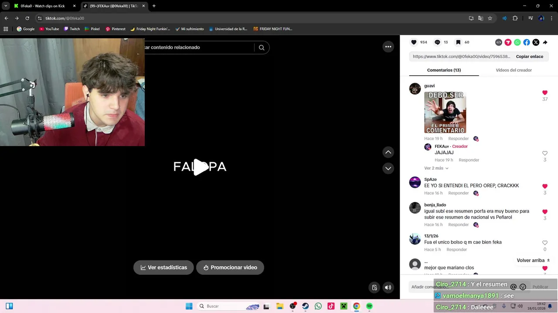Open the tab search dropdown arrow

(6, 6)
